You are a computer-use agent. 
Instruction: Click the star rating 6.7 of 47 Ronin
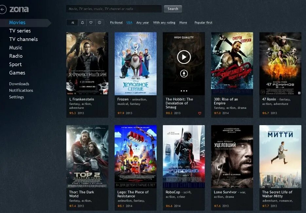[x=266, y=113]
